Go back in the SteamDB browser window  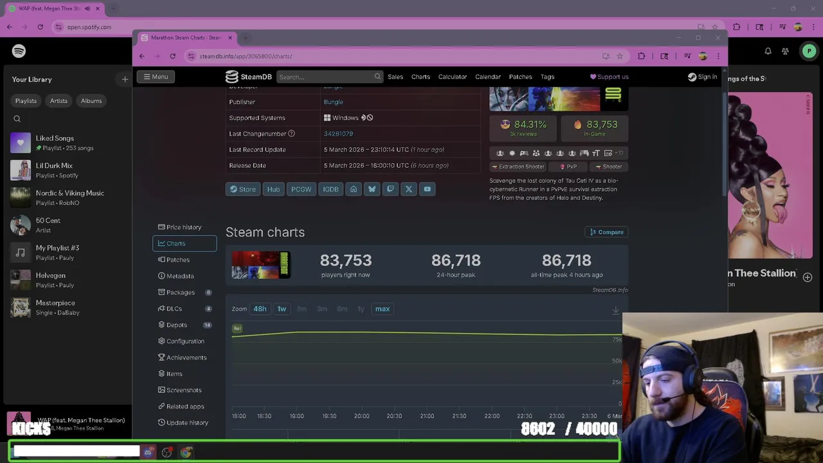[142, 56]
